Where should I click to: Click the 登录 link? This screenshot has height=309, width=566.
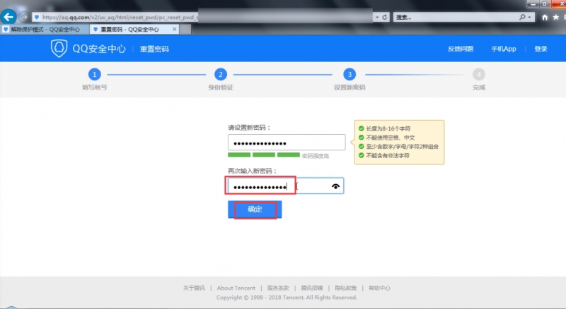coord(541,49)
